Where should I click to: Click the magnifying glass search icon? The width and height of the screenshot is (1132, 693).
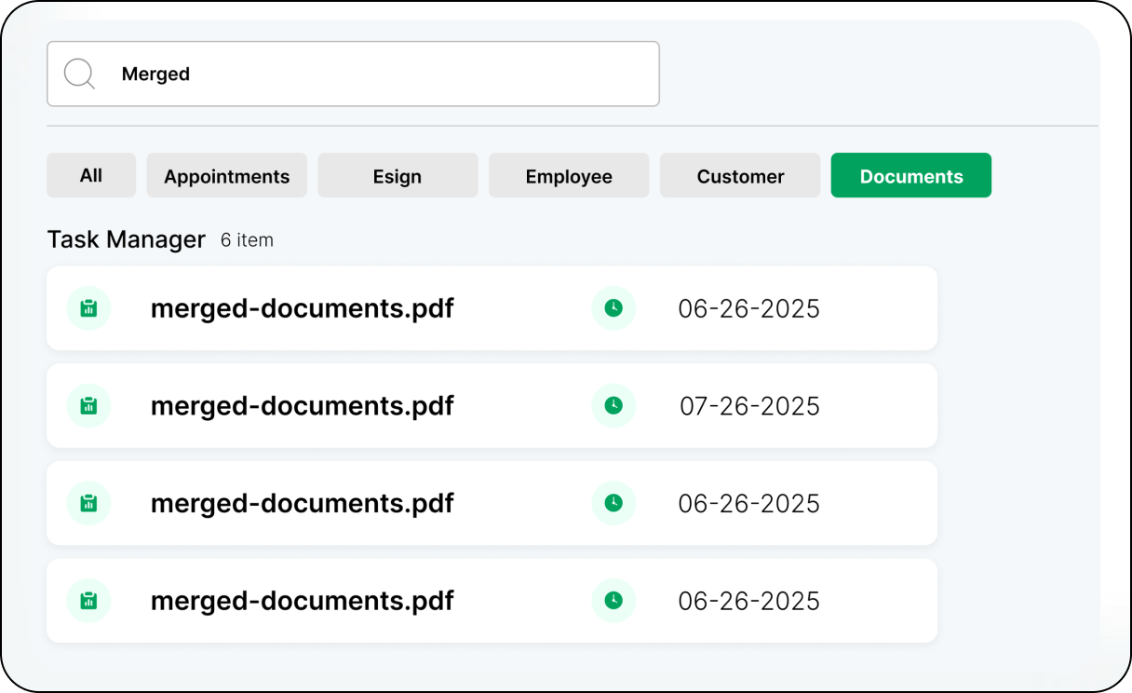pos(79,74)
